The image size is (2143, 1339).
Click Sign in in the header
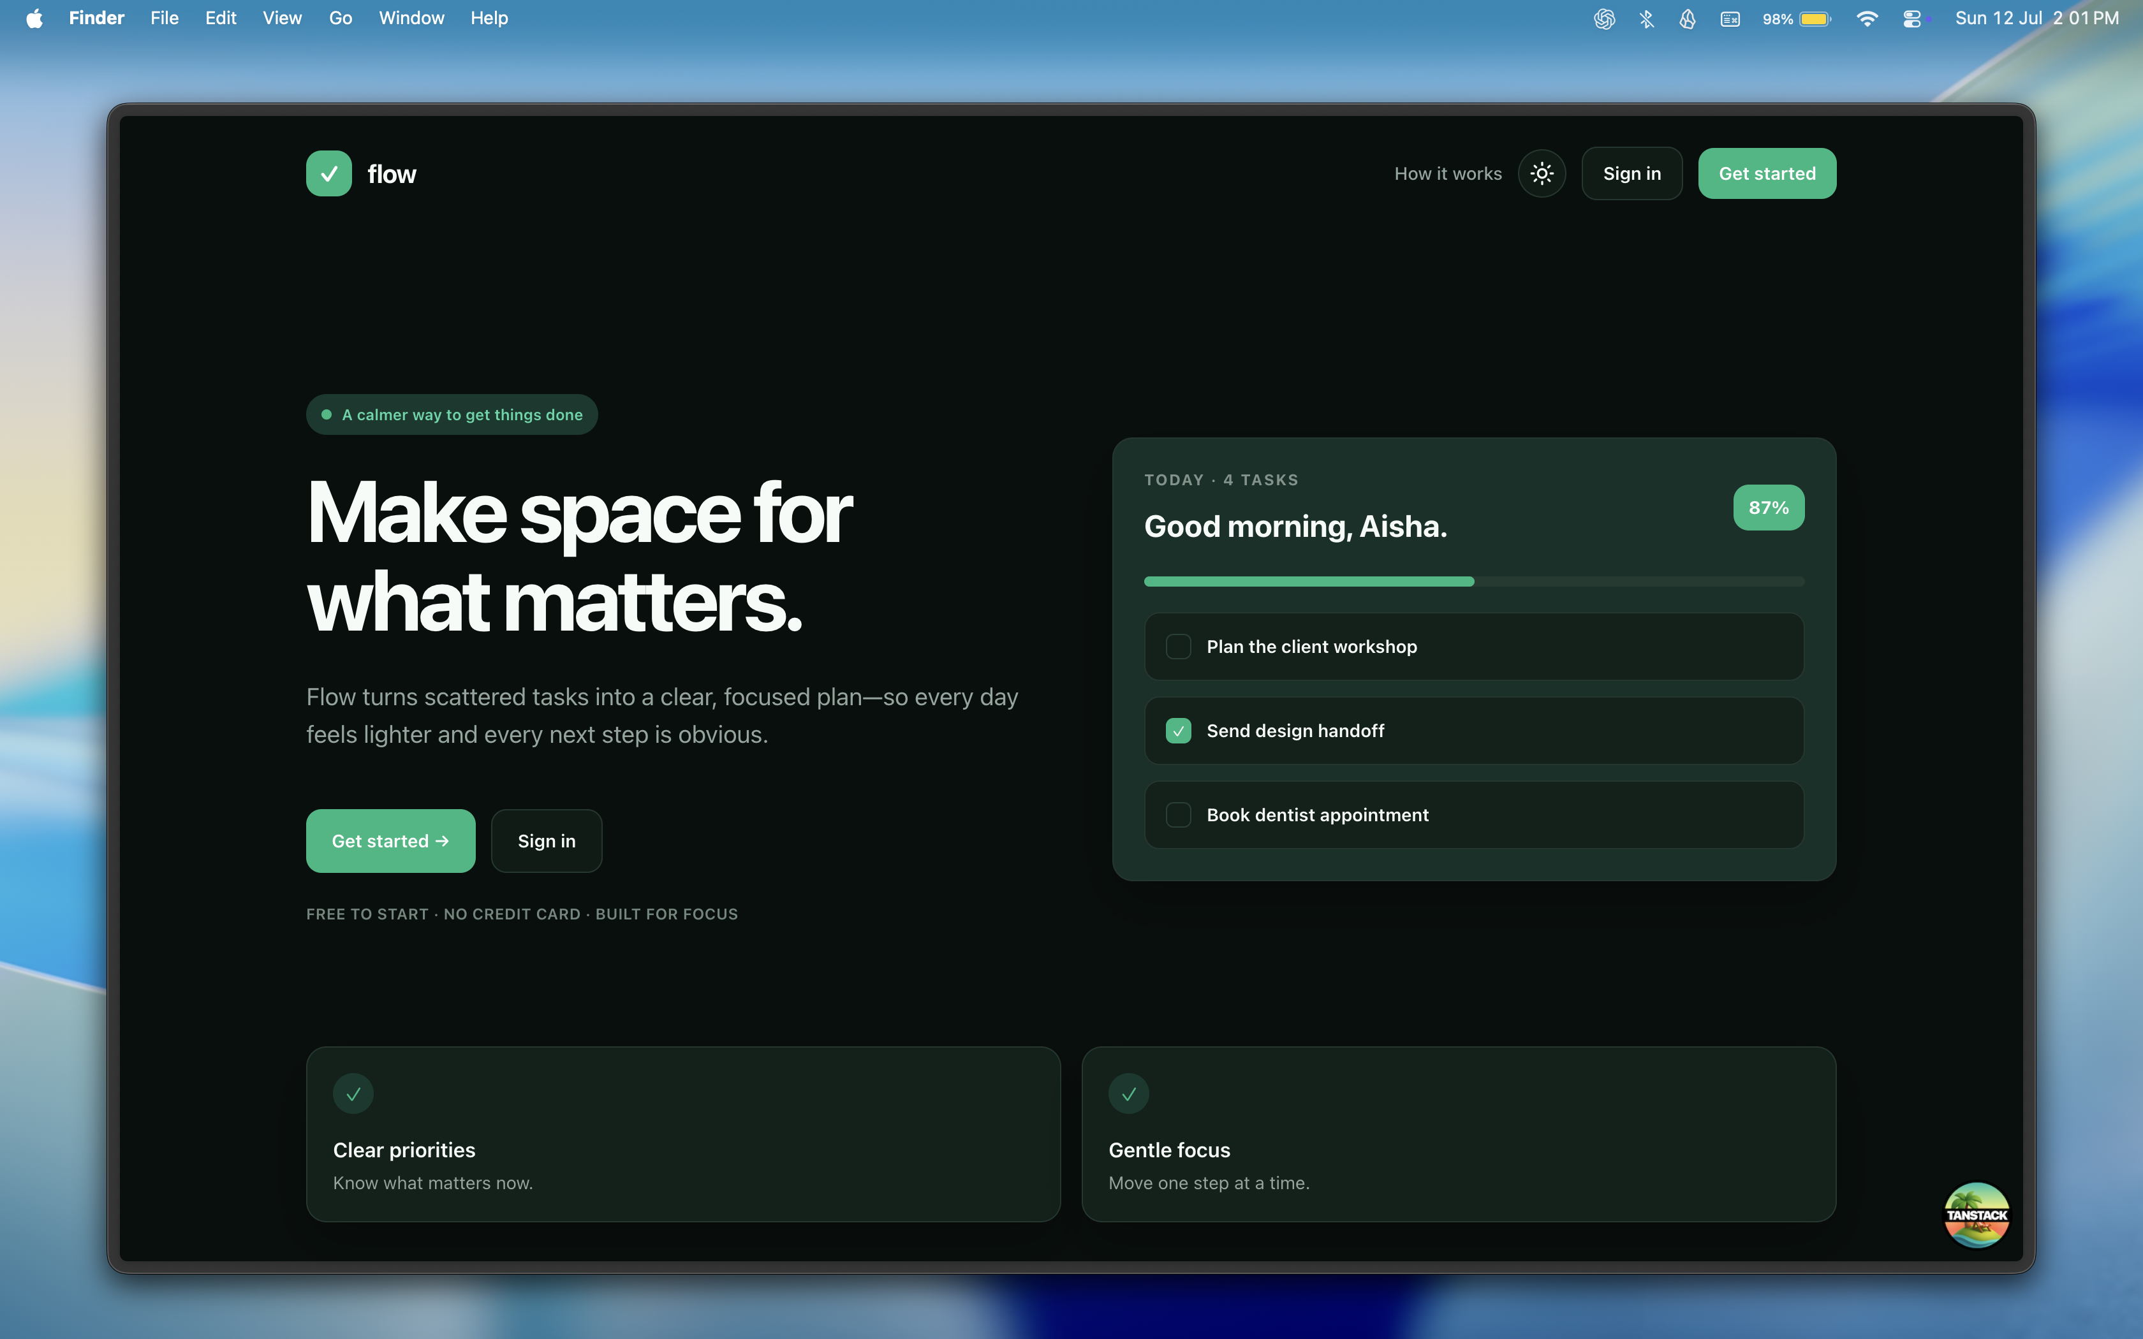[1631, 173]
